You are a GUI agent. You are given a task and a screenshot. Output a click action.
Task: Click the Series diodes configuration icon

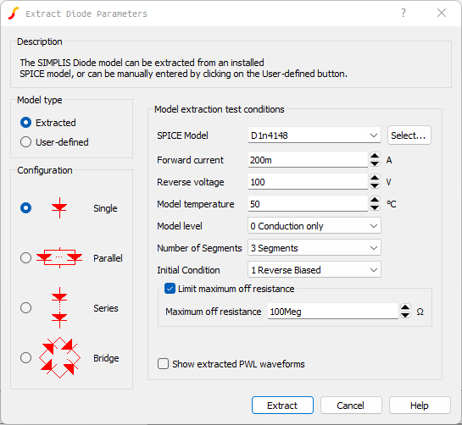coord(59,307)
